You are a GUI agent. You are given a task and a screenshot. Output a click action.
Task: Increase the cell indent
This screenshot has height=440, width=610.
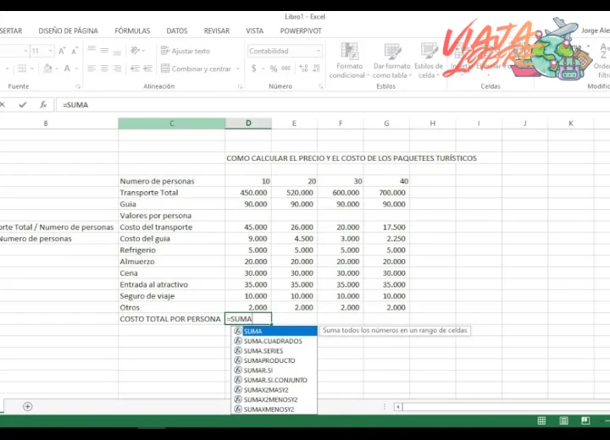[147, 69]
